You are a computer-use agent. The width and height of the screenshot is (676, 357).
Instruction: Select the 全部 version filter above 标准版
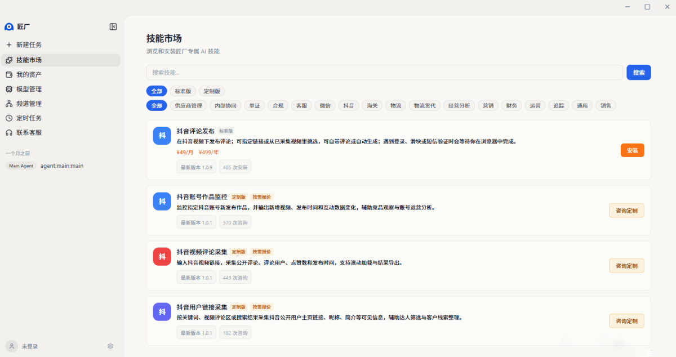coord(157,91)
